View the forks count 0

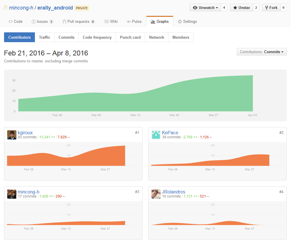284,8
